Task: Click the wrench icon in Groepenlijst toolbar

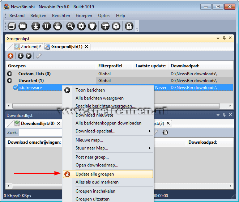Action: (39, 56)
